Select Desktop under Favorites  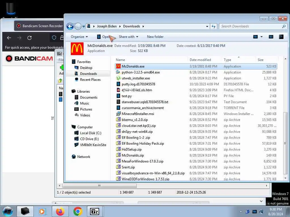[86, 68]
